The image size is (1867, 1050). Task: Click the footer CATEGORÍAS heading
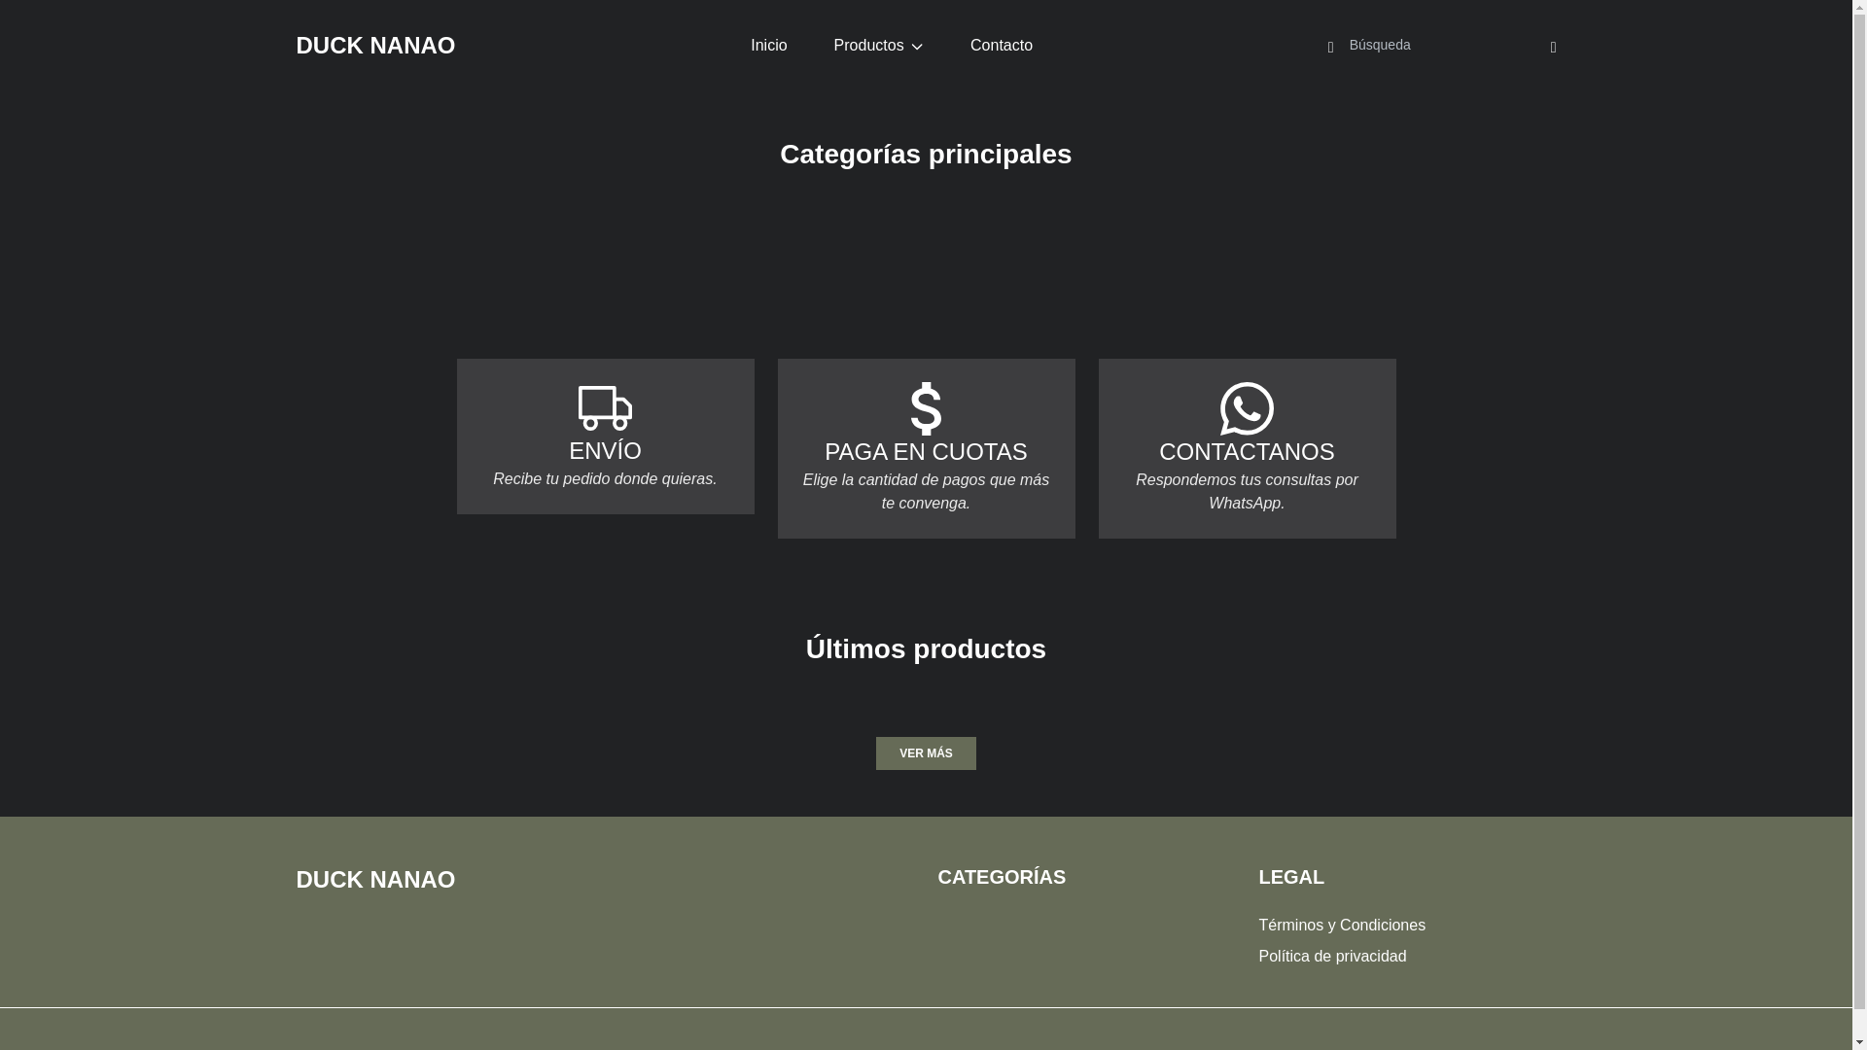coord(1002,877)
